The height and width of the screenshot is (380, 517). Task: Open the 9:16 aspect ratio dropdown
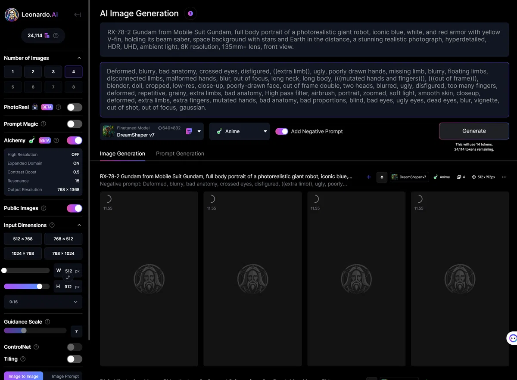(43, 302)
